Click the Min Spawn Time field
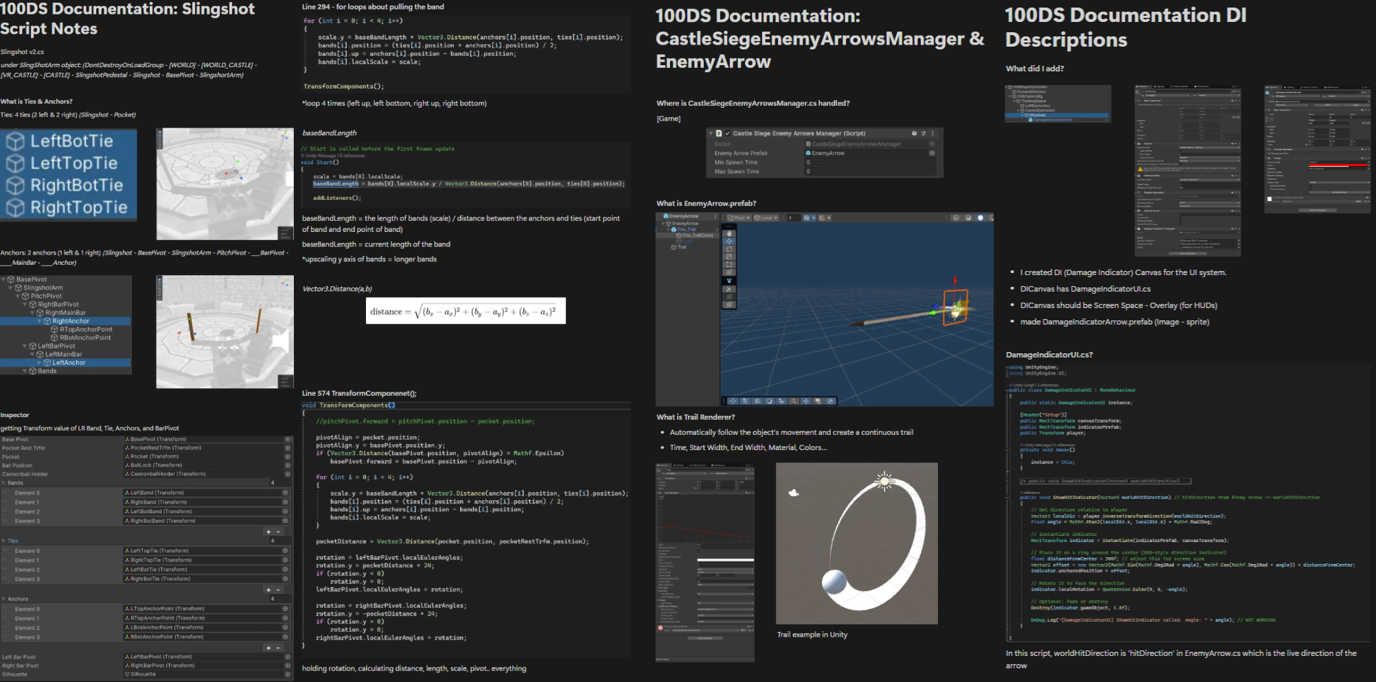 click(870, 163)
